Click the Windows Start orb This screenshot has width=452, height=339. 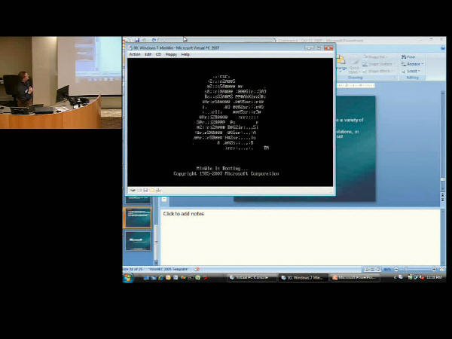[x=128, y=277]
